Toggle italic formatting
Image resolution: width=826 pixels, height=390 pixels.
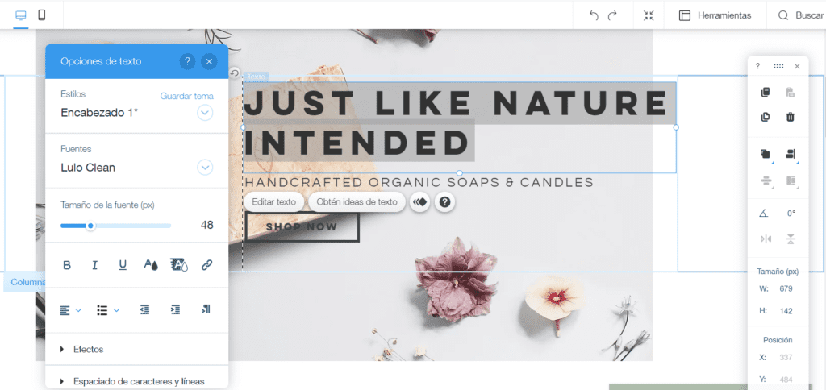95,265
